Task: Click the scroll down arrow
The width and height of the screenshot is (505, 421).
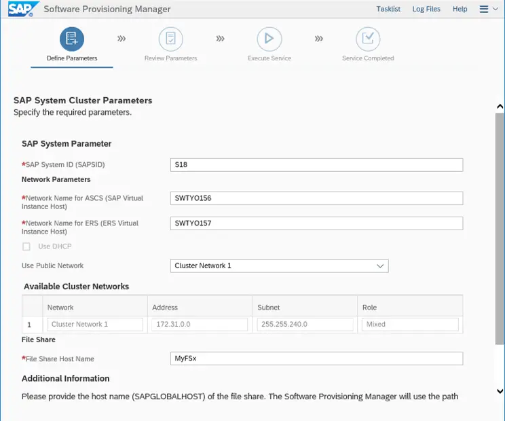Action: [x=500, y=391]
